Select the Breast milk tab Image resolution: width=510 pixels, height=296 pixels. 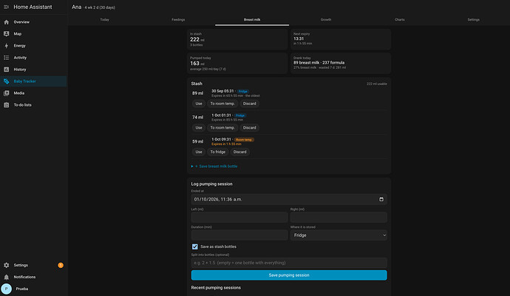(252, 19)
